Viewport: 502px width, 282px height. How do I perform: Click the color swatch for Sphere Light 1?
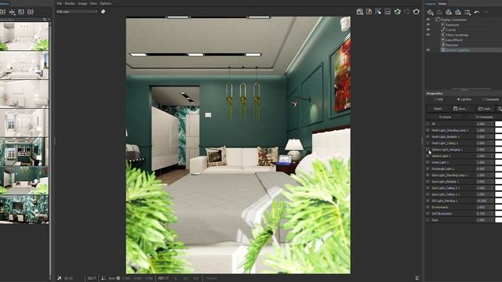click(499, 156)
